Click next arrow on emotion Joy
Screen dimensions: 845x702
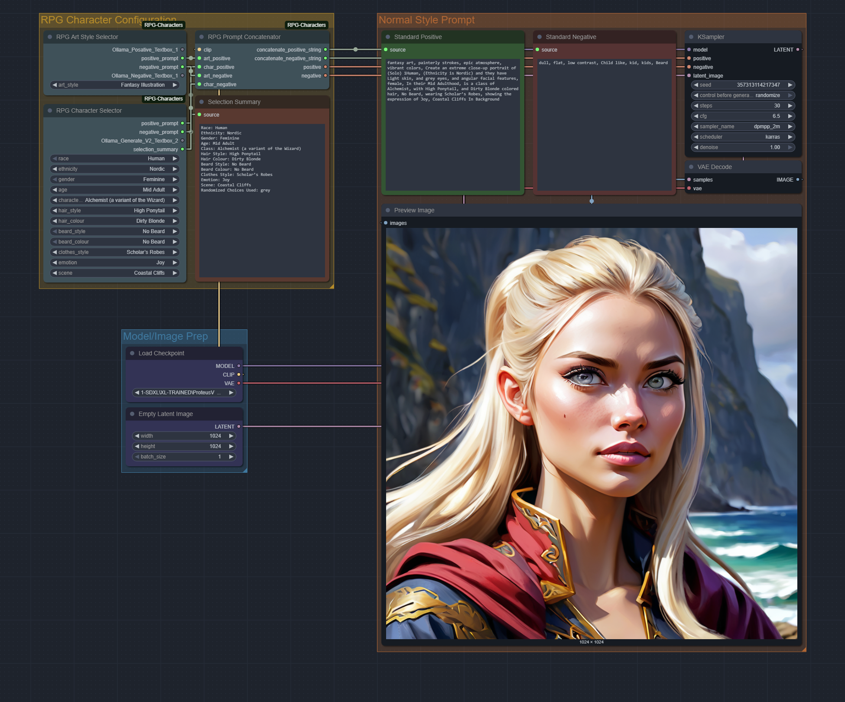point(175,263)
